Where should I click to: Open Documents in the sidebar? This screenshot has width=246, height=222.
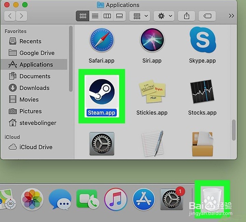coord(34,76)
